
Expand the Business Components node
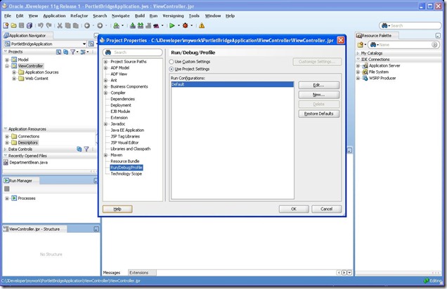point(105,86)
